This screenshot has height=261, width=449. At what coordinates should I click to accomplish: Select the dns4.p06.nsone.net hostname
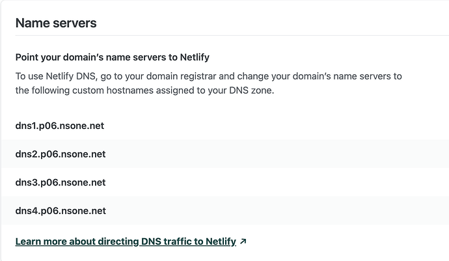click(61, 211)
